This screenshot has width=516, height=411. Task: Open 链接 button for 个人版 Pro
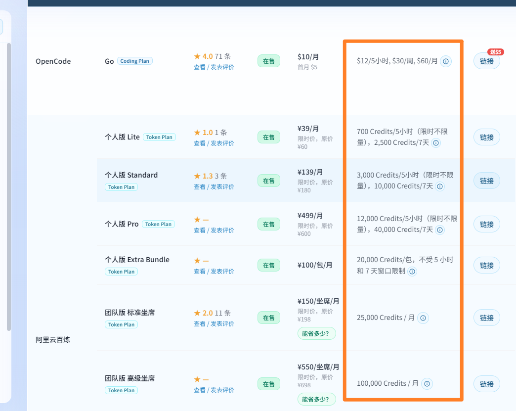point(487,224)
